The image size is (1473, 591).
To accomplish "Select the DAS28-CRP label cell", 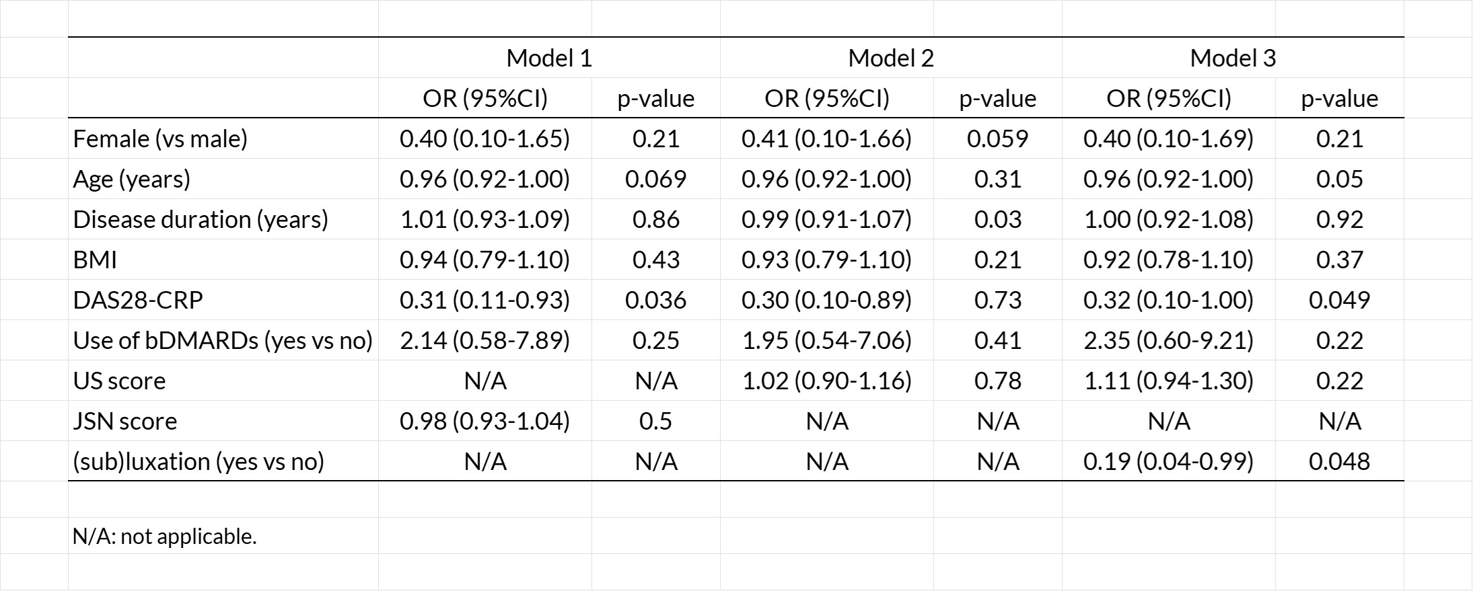I will coord(138,301).
